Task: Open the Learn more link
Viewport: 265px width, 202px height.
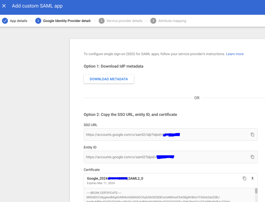Action: 235,54
